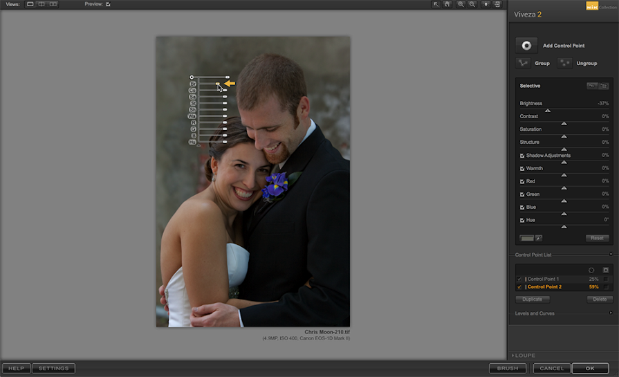
Task: Click the Group control points icon
Action: click(x=523, y=63)
